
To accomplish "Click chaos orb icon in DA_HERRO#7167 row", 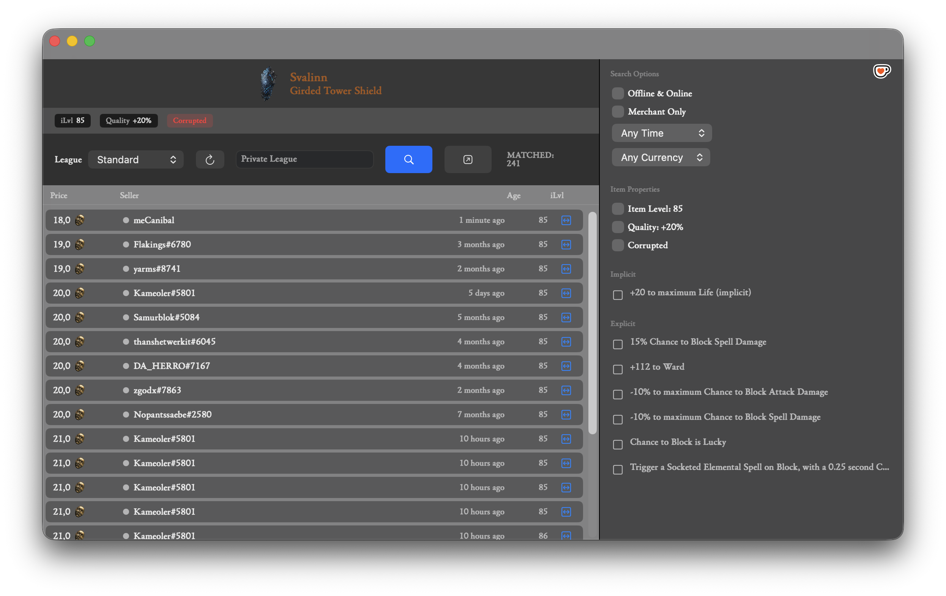I will [80, 366].
